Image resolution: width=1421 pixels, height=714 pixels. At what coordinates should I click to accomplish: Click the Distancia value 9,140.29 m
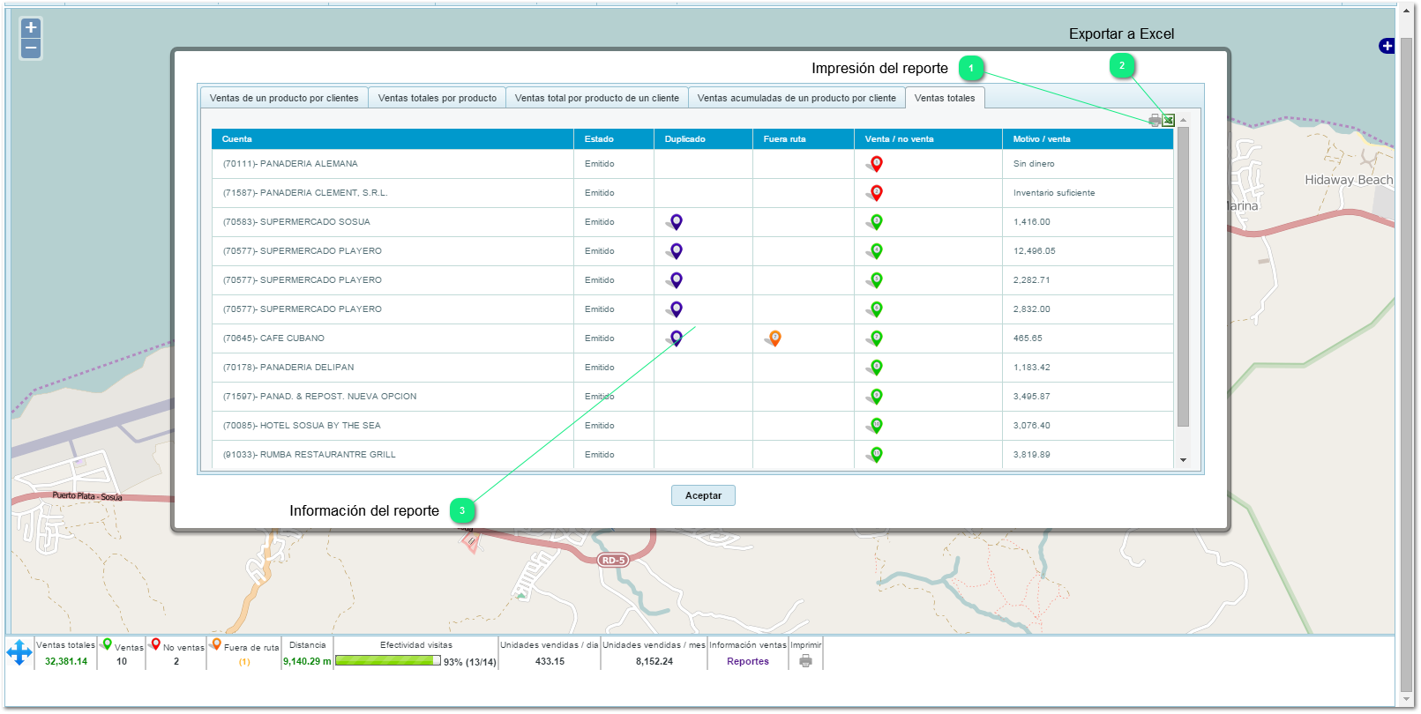click(307, 661)
